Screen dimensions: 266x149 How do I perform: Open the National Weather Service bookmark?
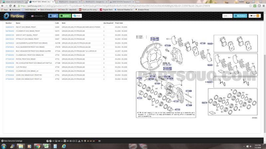123,10
